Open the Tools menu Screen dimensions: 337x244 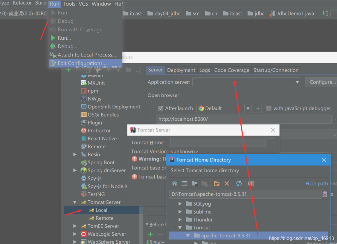[x=69, y=4]
